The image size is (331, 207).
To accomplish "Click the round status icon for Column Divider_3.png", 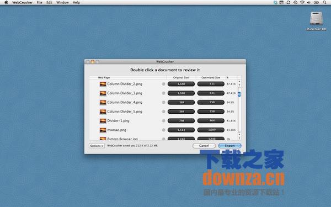I will [x=163, y=93].
